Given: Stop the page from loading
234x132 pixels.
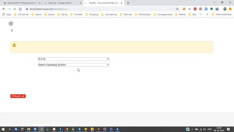Looking at the screenshot, I should point(15,9).
